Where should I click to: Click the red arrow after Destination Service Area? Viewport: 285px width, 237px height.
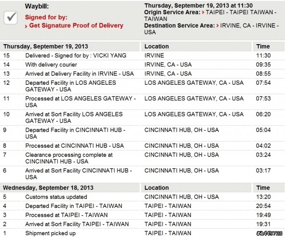tap(218, 26)
